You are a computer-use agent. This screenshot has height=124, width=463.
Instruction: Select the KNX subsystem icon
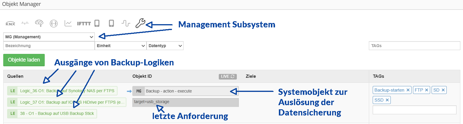click(x=10, y=24)
